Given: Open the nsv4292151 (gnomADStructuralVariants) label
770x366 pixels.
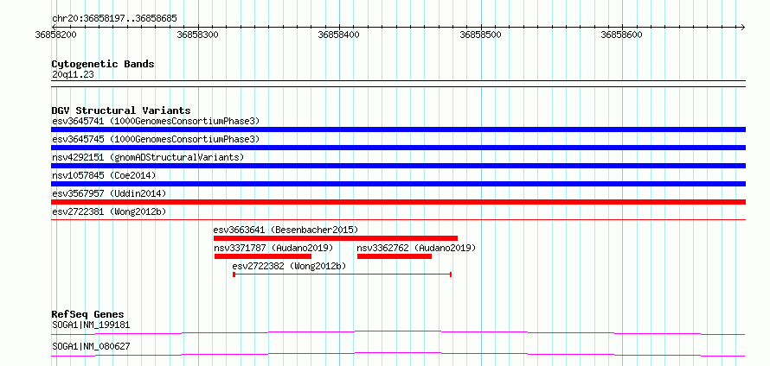Looking at the screenshot, I should 148,157.
